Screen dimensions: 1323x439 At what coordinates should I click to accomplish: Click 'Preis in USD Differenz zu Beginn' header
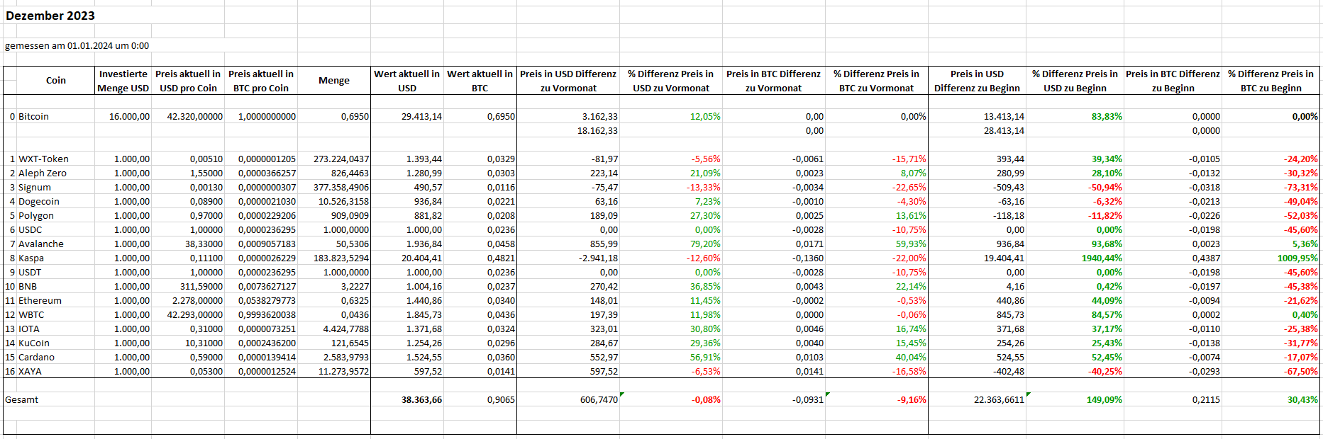(x=977, y=81)
